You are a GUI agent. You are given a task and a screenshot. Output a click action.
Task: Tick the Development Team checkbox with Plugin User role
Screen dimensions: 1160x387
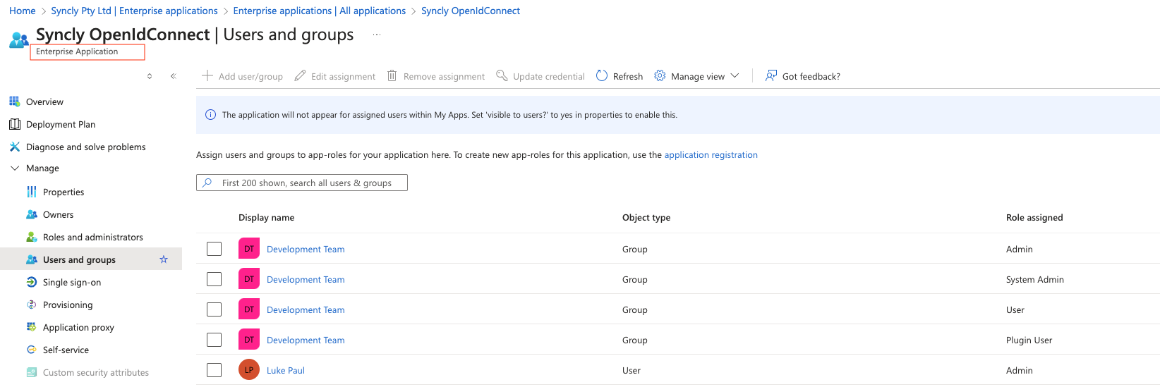pyautogui.click(x=215, y=340)
